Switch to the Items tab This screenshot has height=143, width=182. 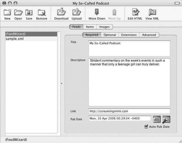90,27
